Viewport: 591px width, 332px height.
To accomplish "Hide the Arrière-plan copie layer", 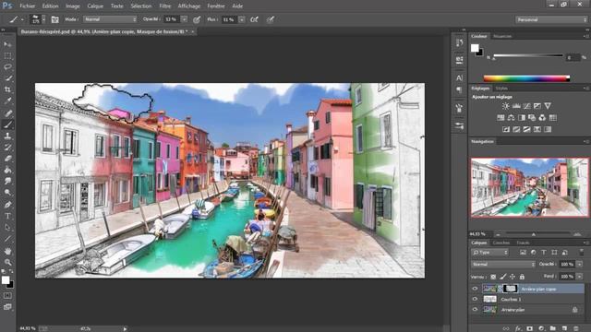I will (475, 289).
